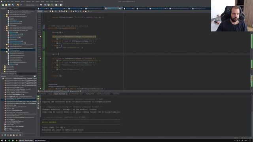
Task: Click the second green re-run icon in Output sidebar
Action: pos(38,99)
